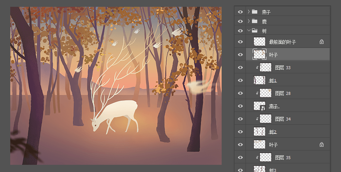
Task: Toggle visibility of the 树 group
Action: pos(240,31)
